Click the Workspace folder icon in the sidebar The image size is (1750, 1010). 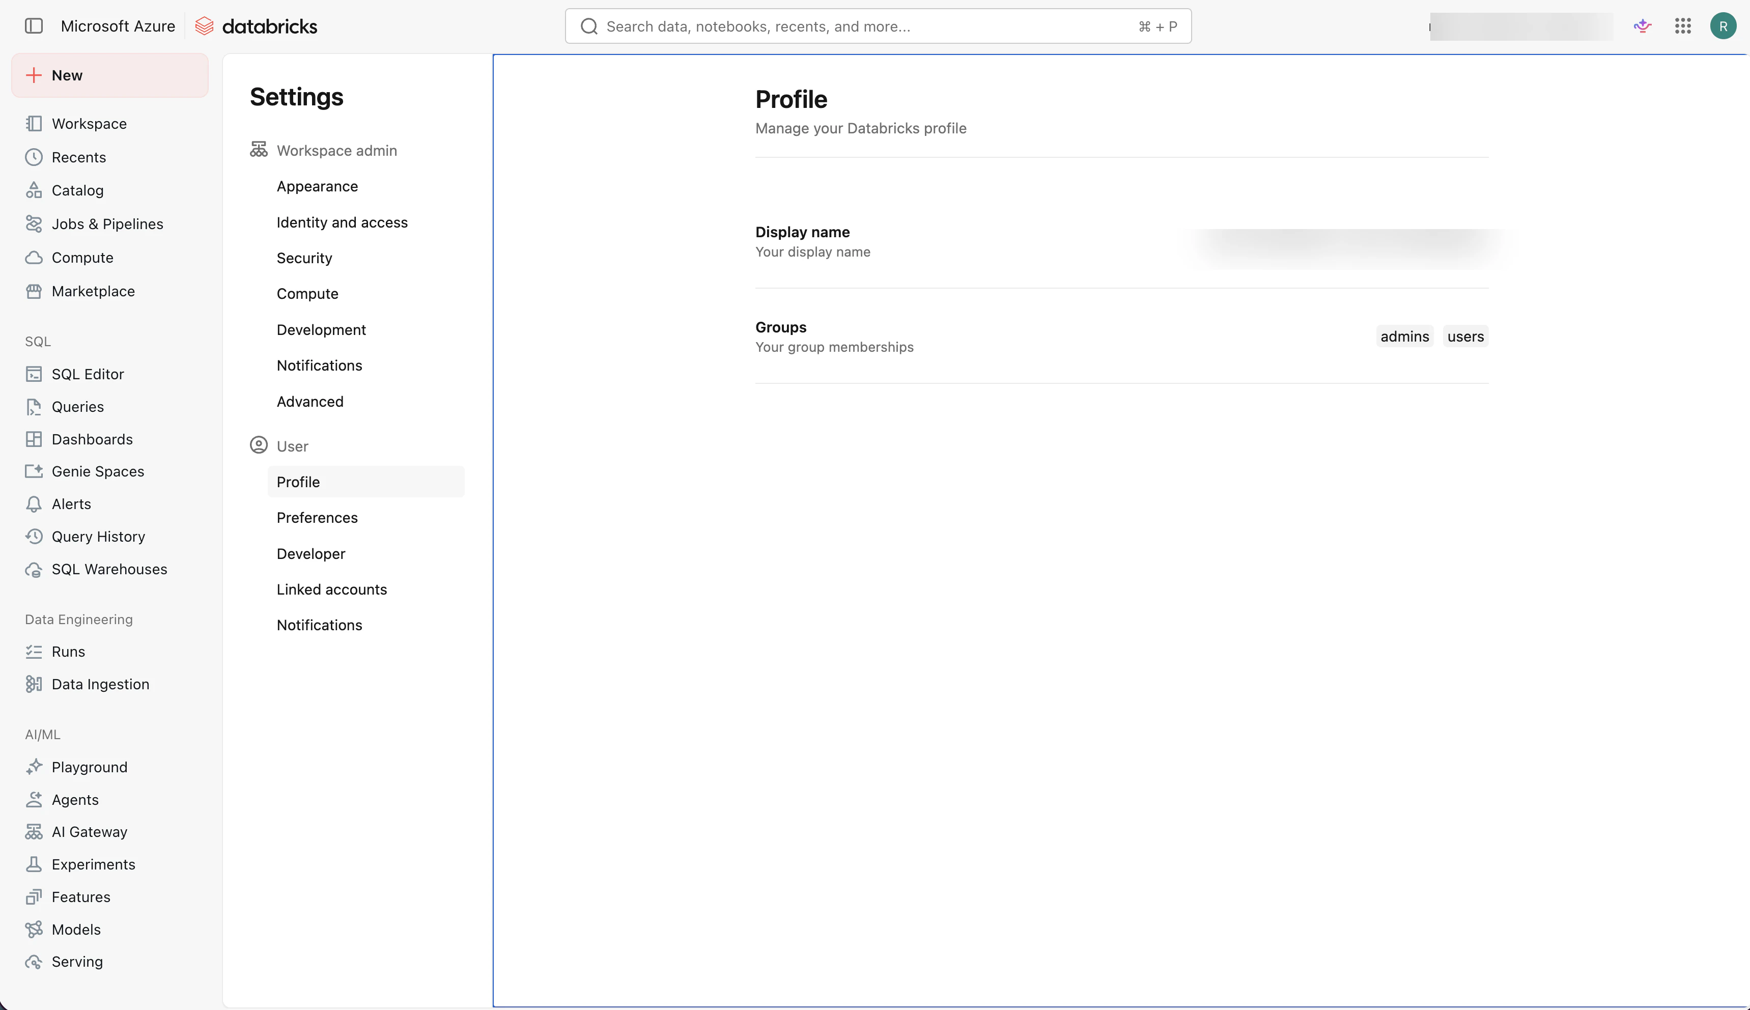click(x=33, y=124)
